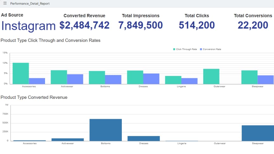274x154 pixels.
Task: Click the Total Conversions heading
Action: pyautogui.click(x=253, y=16)
